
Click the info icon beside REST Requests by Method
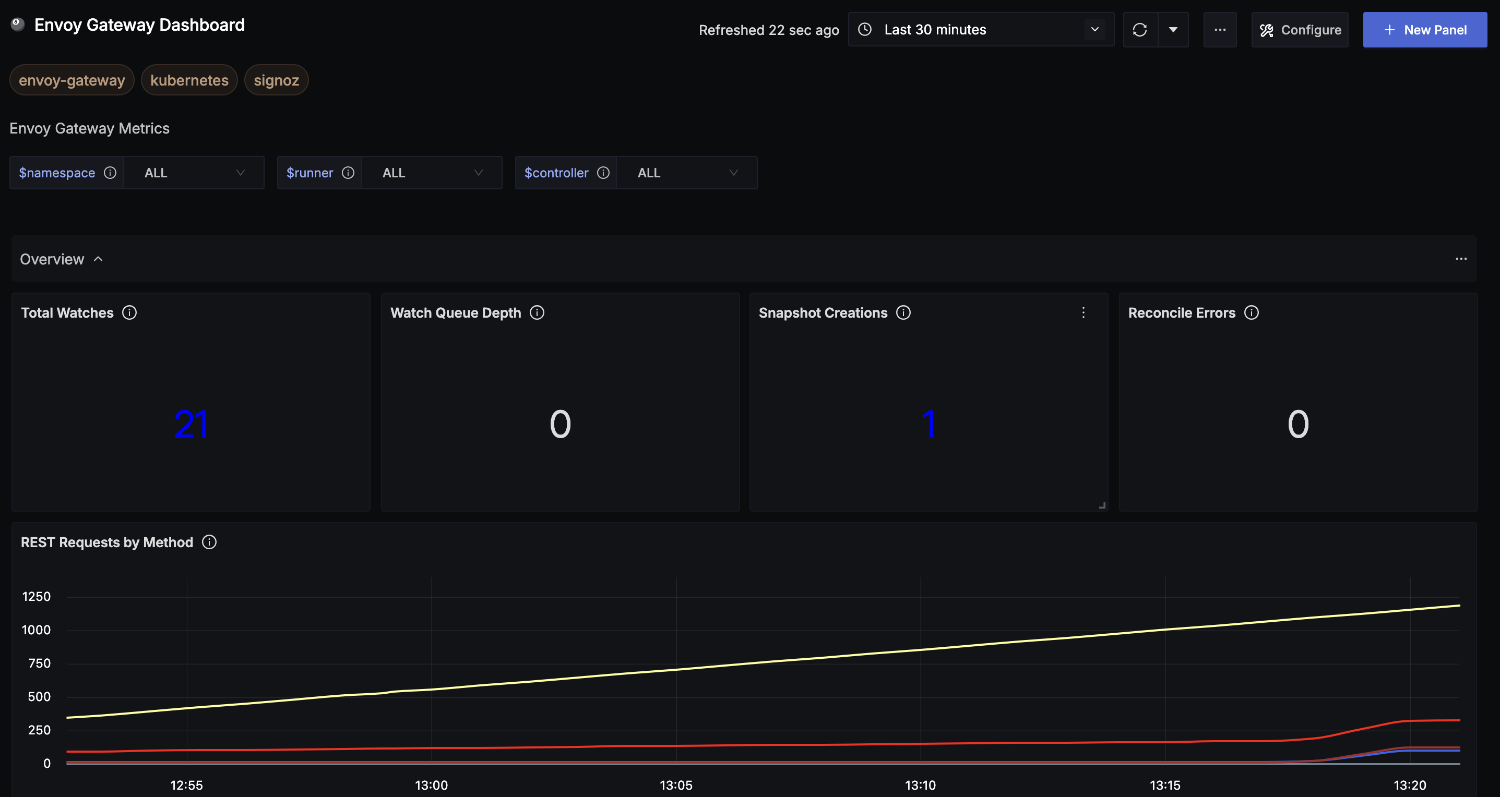(209, 541)
